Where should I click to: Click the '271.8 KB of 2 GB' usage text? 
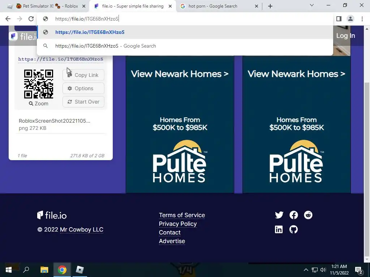87,156
